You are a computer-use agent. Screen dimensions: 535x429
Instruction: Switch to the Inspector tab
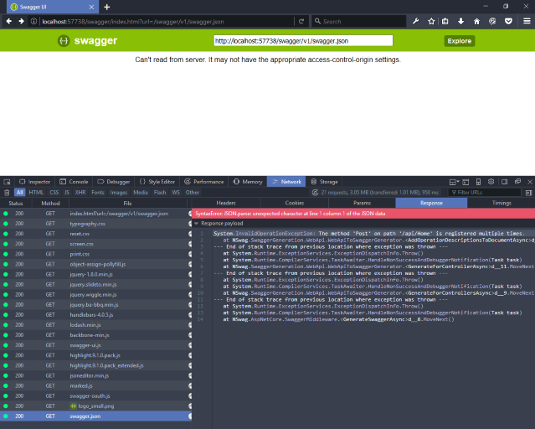[x=34, y=182]
